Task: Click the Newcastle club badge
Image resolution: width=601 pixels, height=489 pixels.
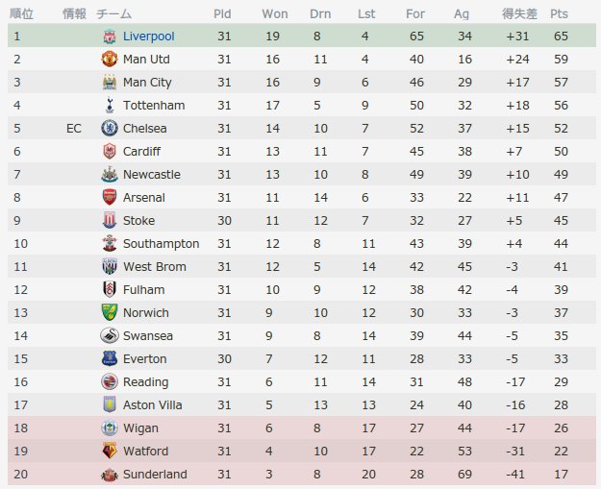Action: [110, 175]
